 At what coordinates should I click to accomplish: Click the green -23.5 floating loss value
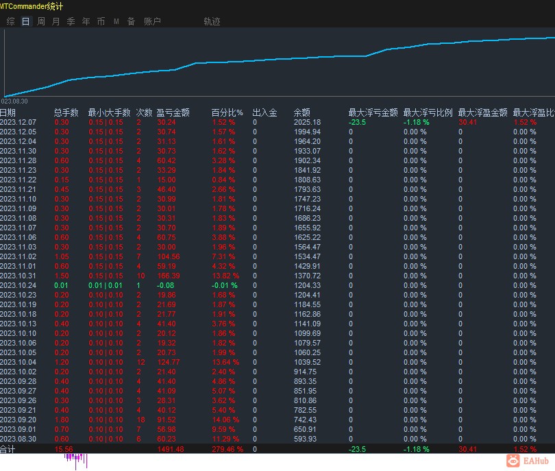click(x=357, y=122)
